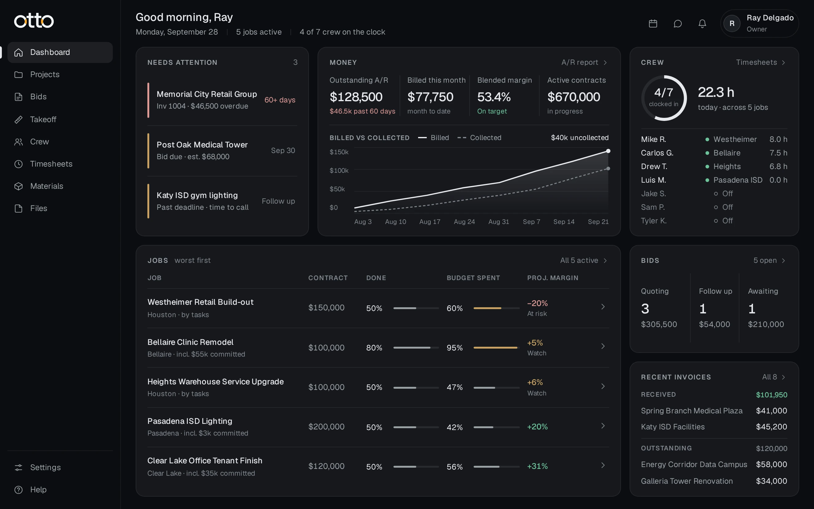Viewport: 814px width, 509px height.
Task: Click the R avatar for Ray Delgado
Action: (732, 23)
